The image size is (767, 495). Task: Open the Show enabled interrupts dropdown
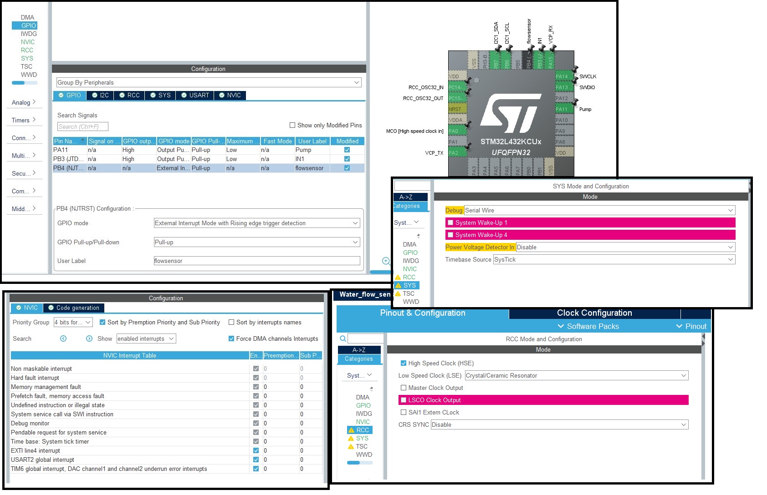(146, 338)
